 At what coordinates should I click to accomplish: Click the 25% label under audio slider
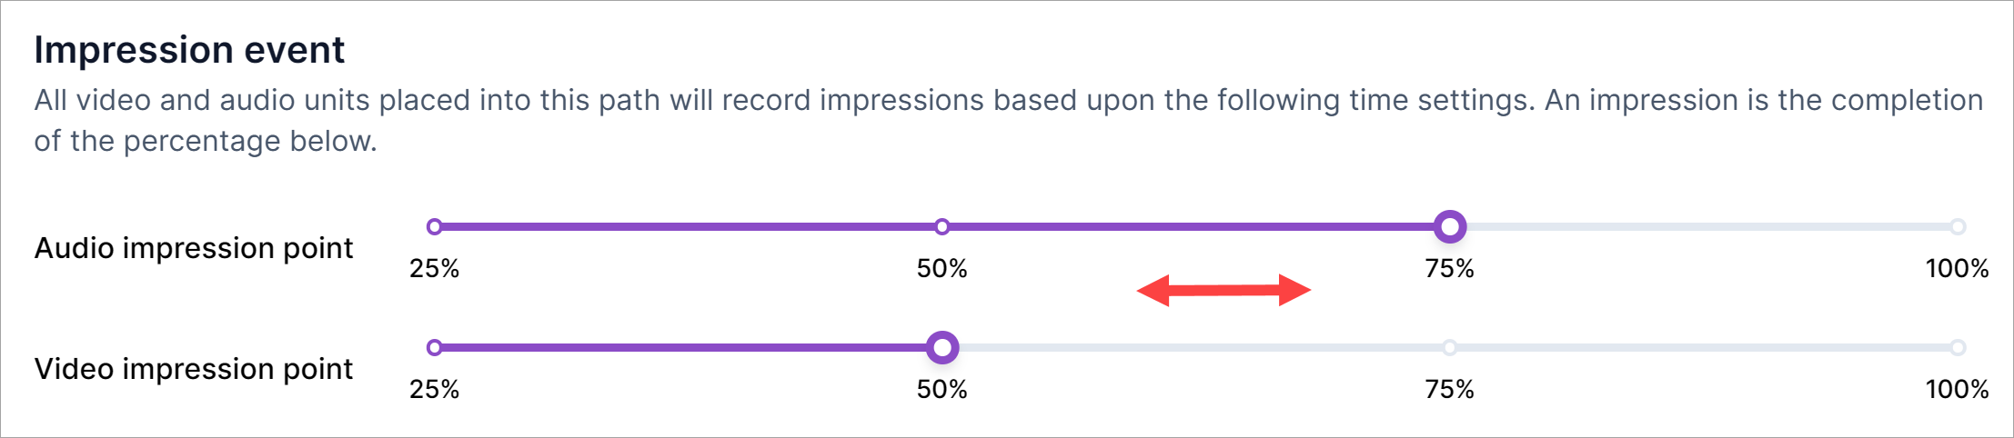pyautogui.click(x=435, y=268)
